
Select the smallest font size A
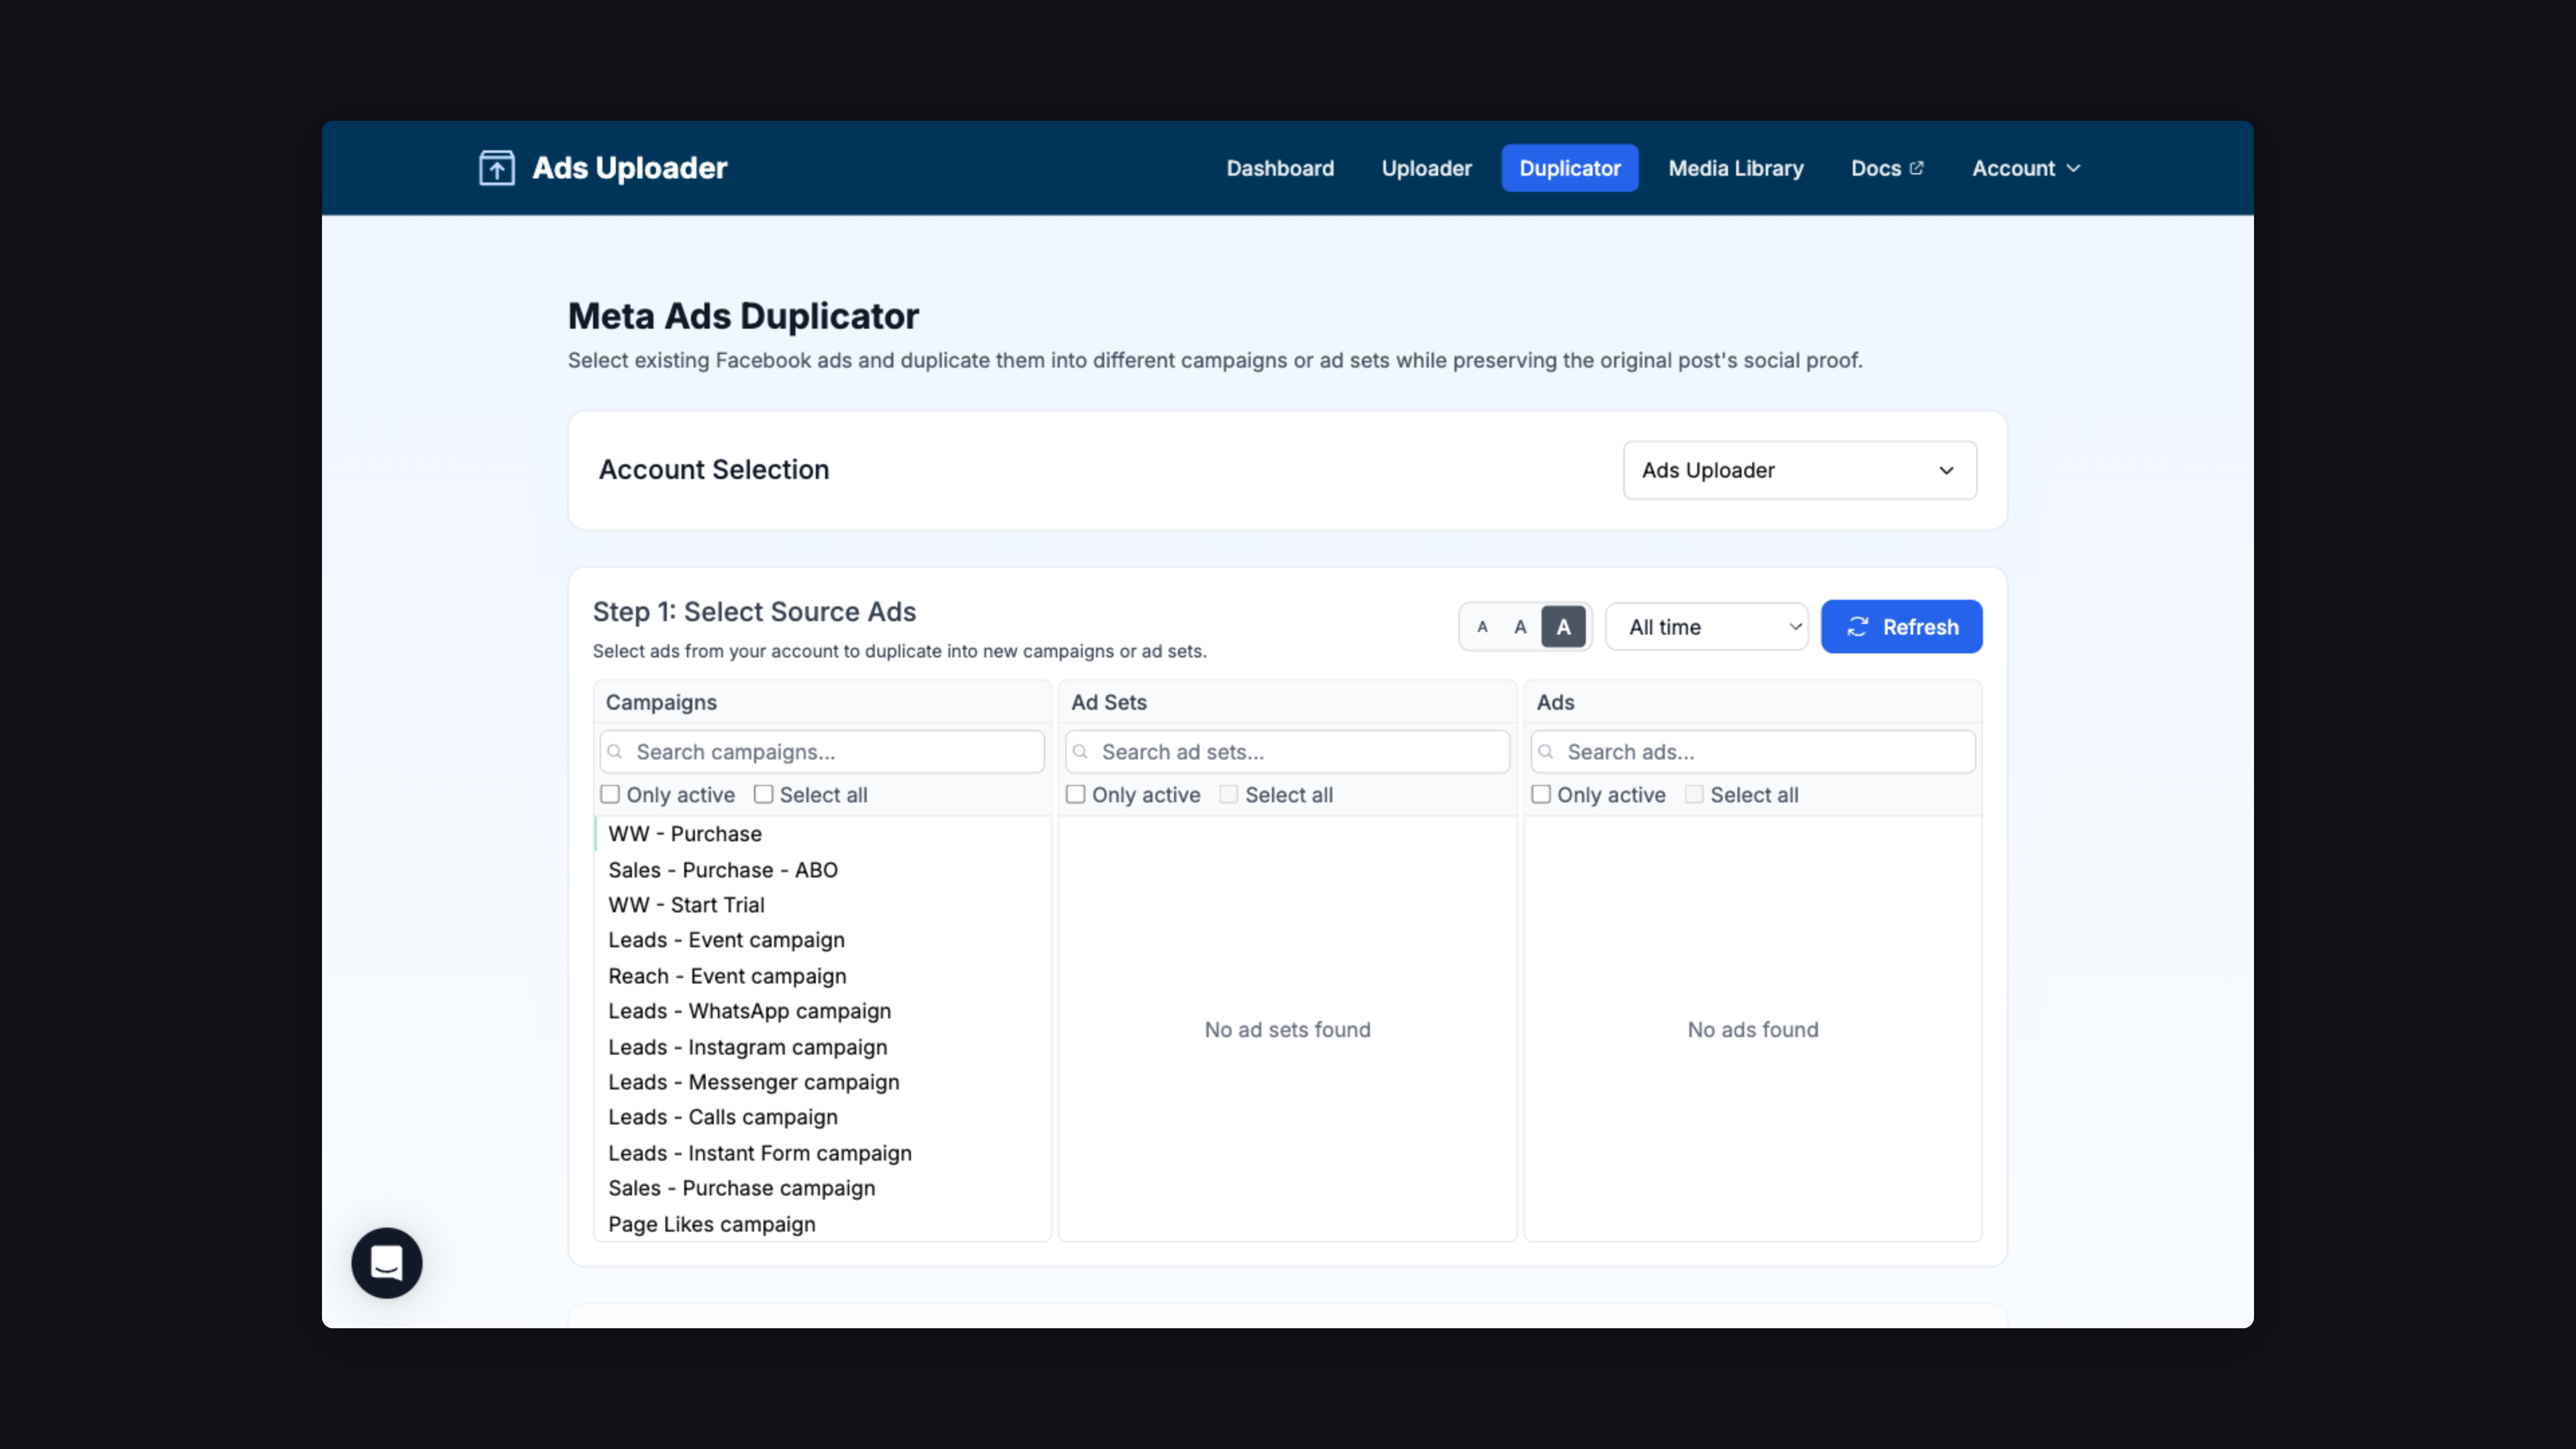point(1482,627)
